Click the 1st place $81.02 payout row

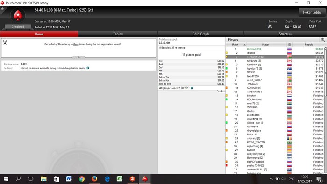click(192, 61)
